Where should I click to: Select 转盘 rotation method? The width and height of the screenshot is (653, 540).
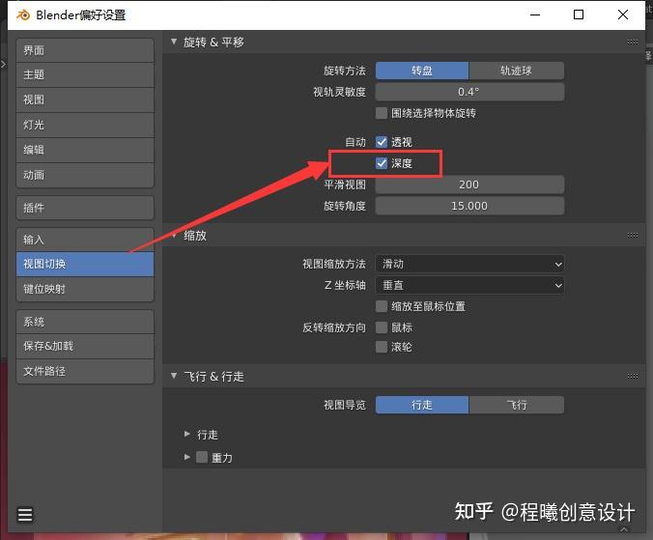422,71
